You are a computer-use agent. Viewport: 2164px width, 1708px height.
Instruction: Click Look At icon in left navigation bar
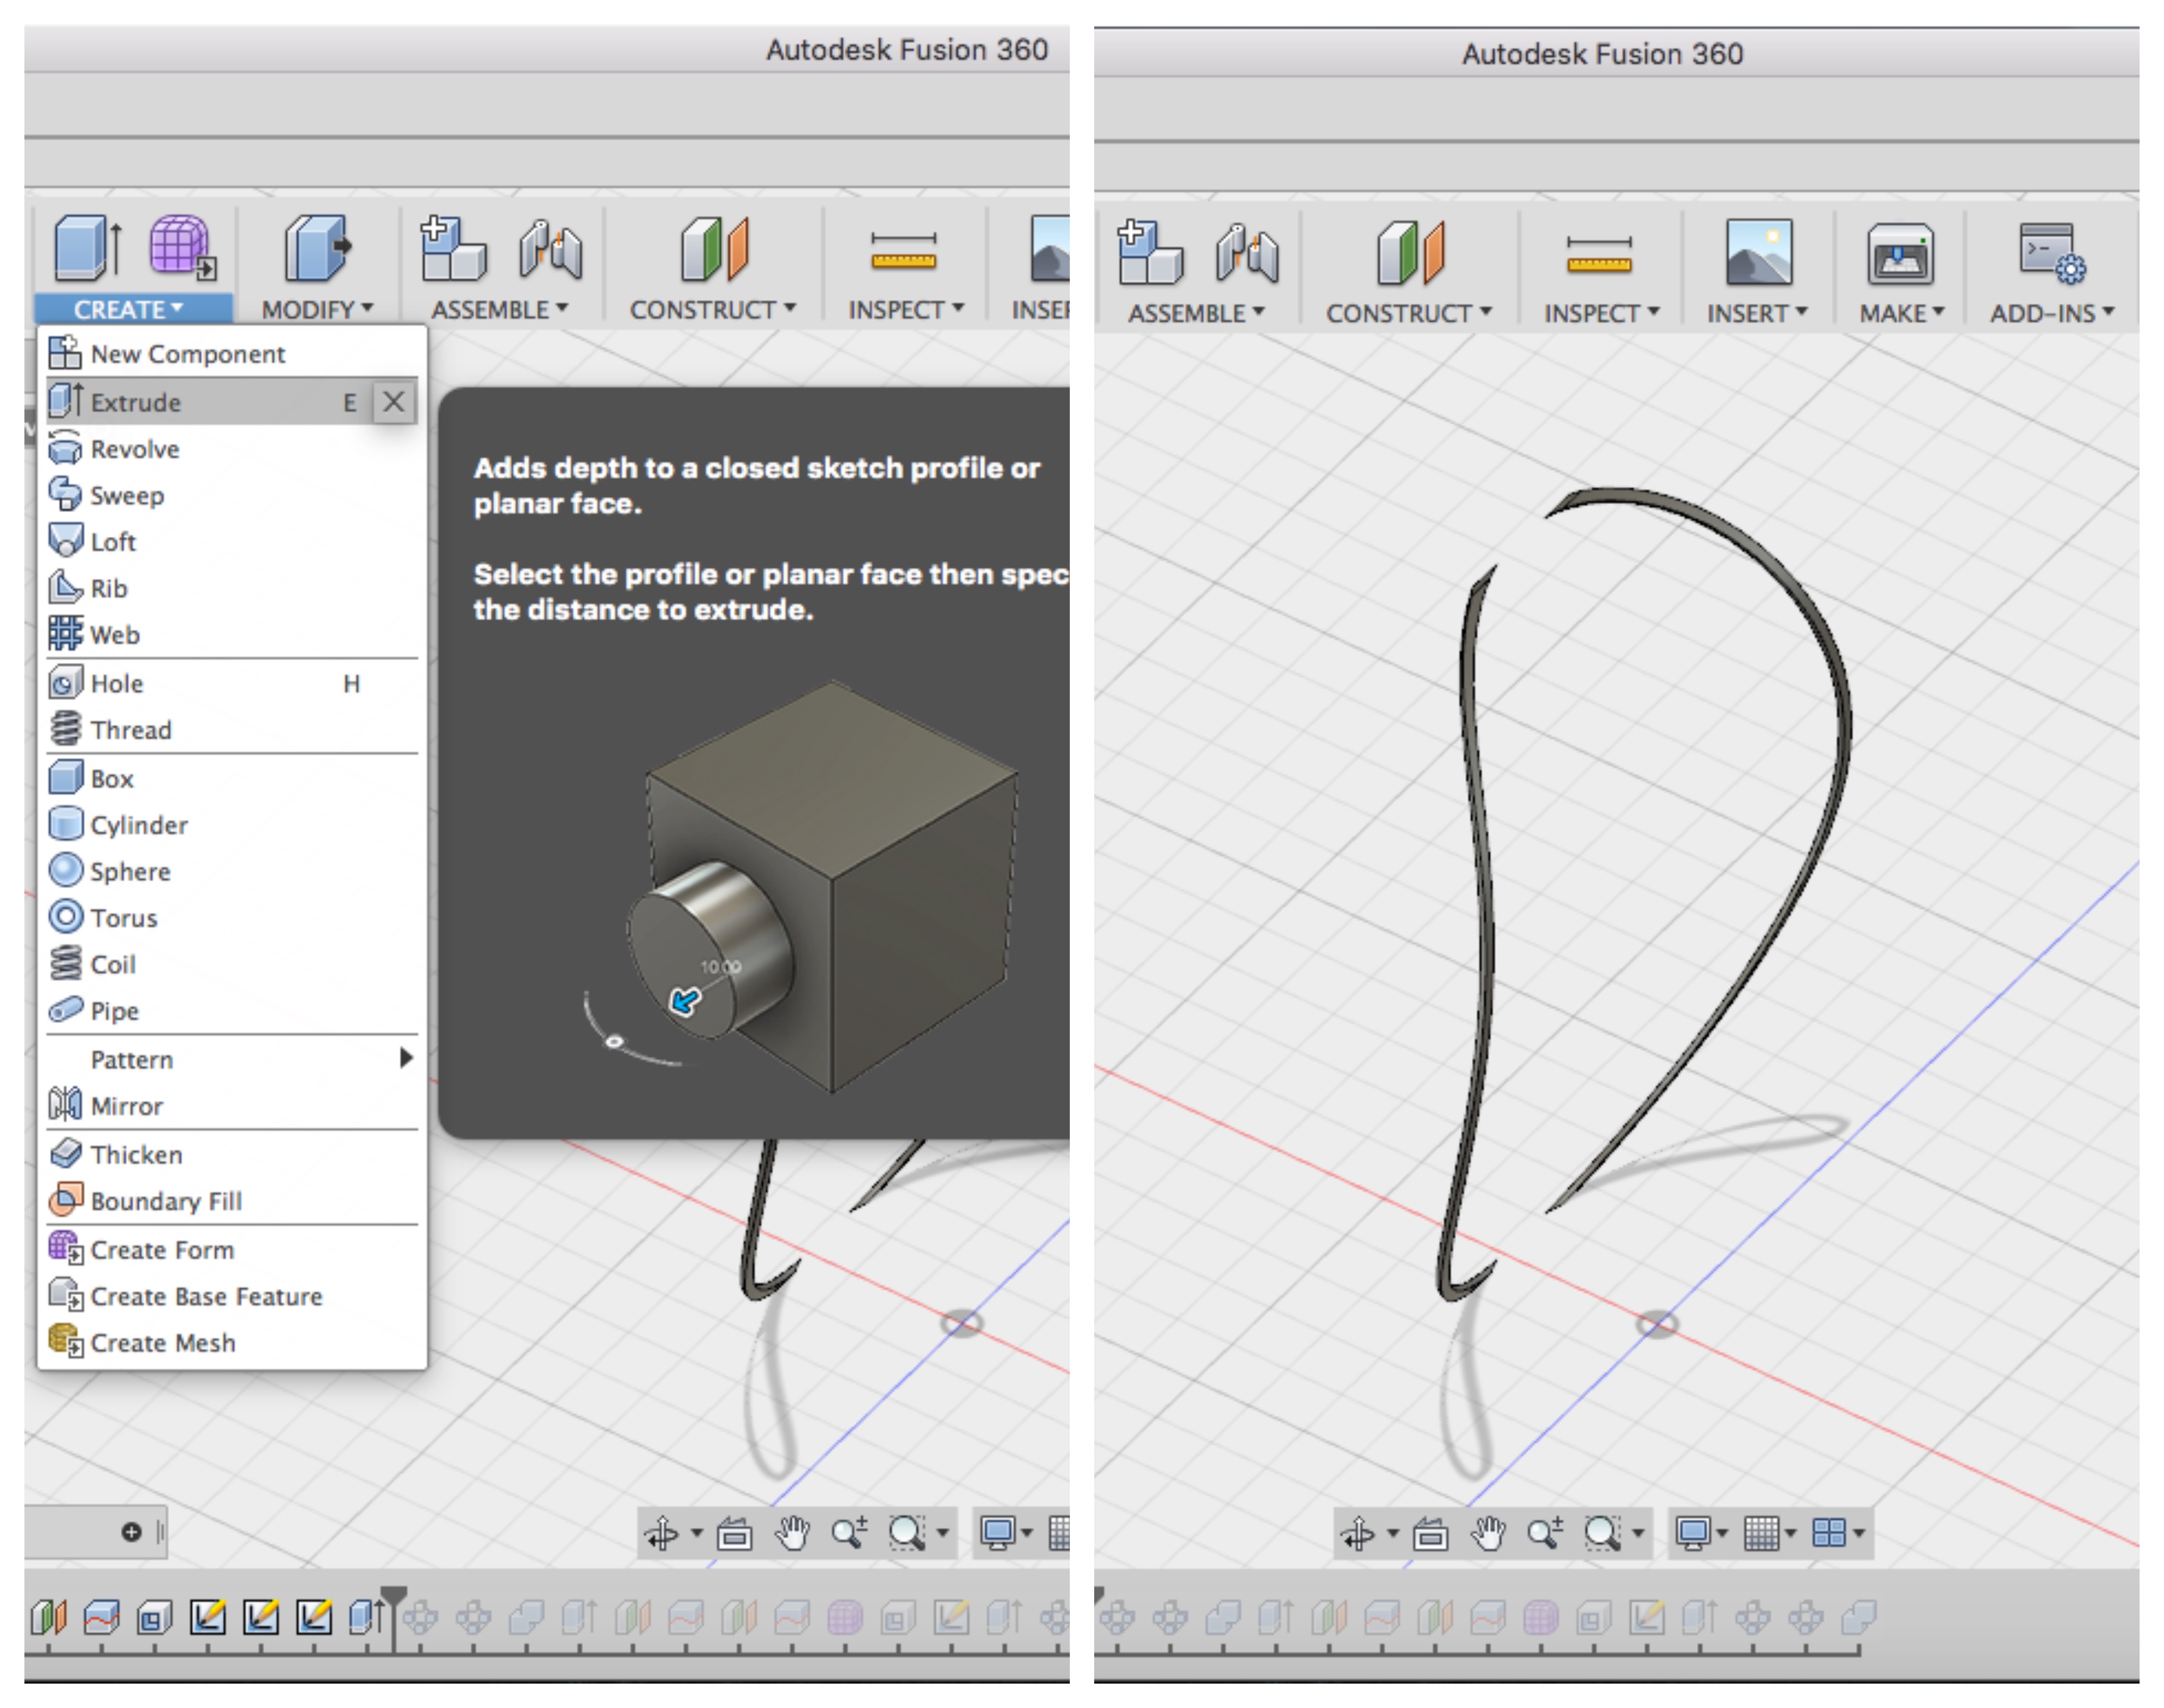click(734, 1533)
